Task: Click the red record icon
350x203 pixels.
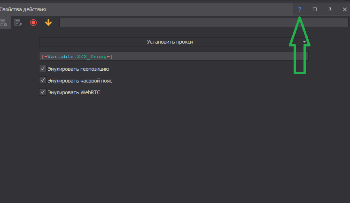Action: 33,22
